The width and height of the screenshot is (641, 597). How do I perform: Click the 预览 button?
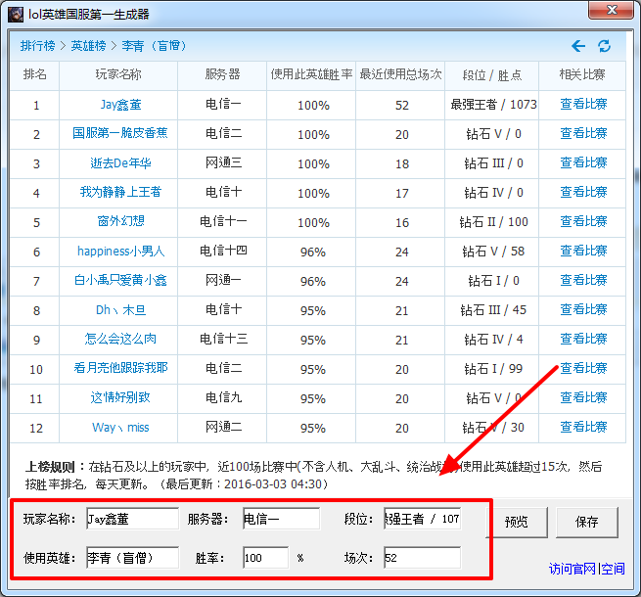click(517, 522)
